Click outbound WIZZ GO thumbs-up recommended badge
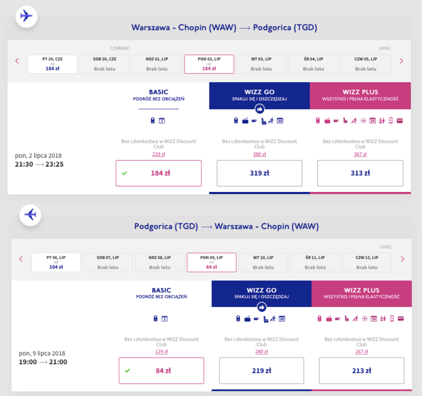The width and height of the screenshot is (422, 396). tap(260, 109)
